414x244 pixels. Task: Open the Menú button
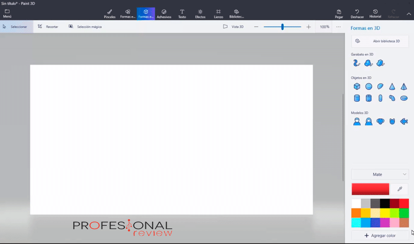click(x=7, y=14)
